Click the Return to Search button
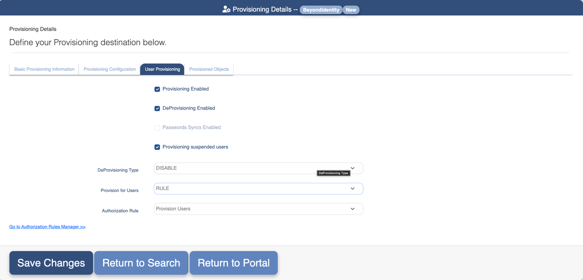583x280 pixels. point(141,263)
